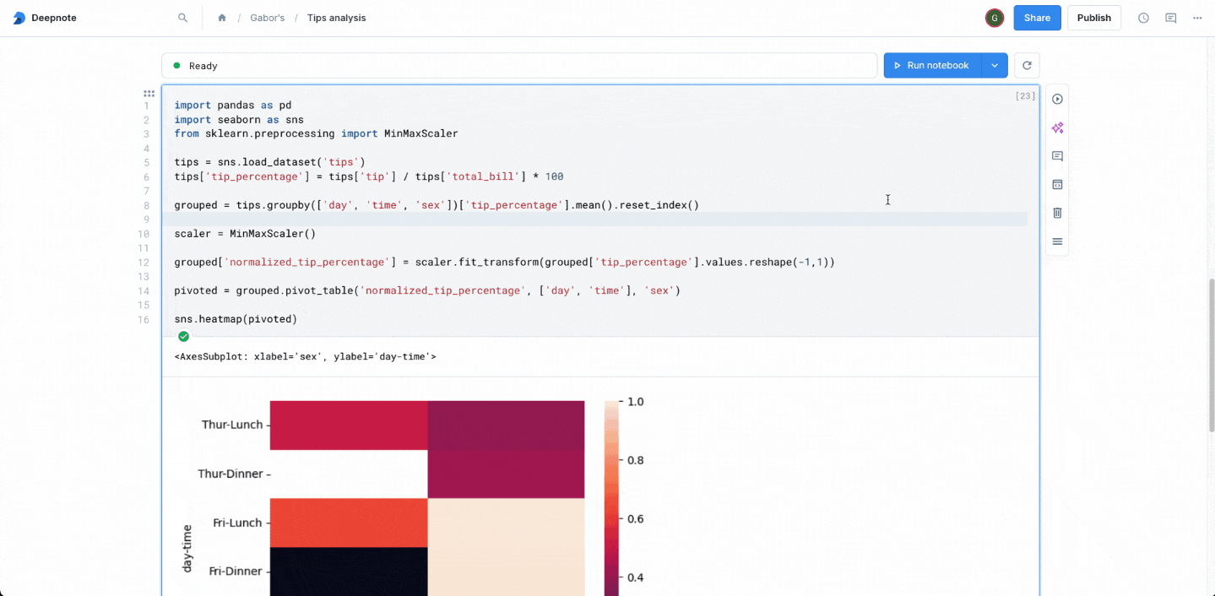This screenshot has width=1215, height=596.
Task: Open the cell hamburger menu icon
Action: coord(1057,241)
